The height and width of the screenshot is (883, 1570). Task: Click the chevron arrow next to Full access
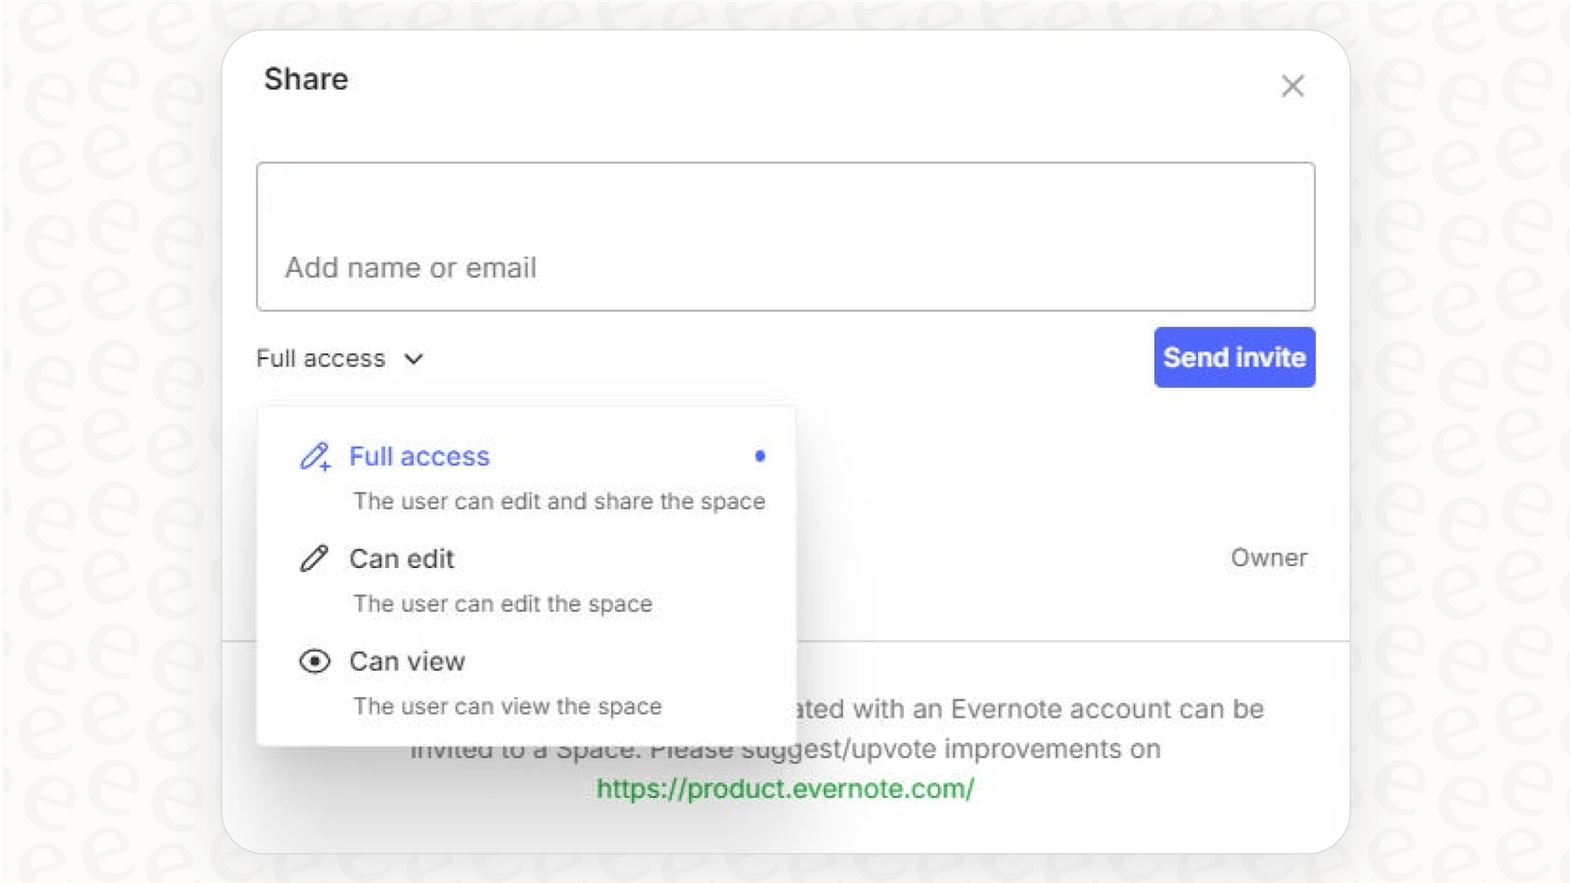pyautogui.click(x=414, y=359)
